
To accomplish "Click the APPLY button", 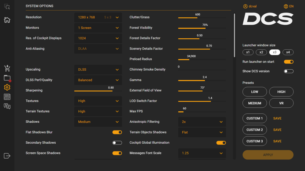I will click(x=268, y=155).
